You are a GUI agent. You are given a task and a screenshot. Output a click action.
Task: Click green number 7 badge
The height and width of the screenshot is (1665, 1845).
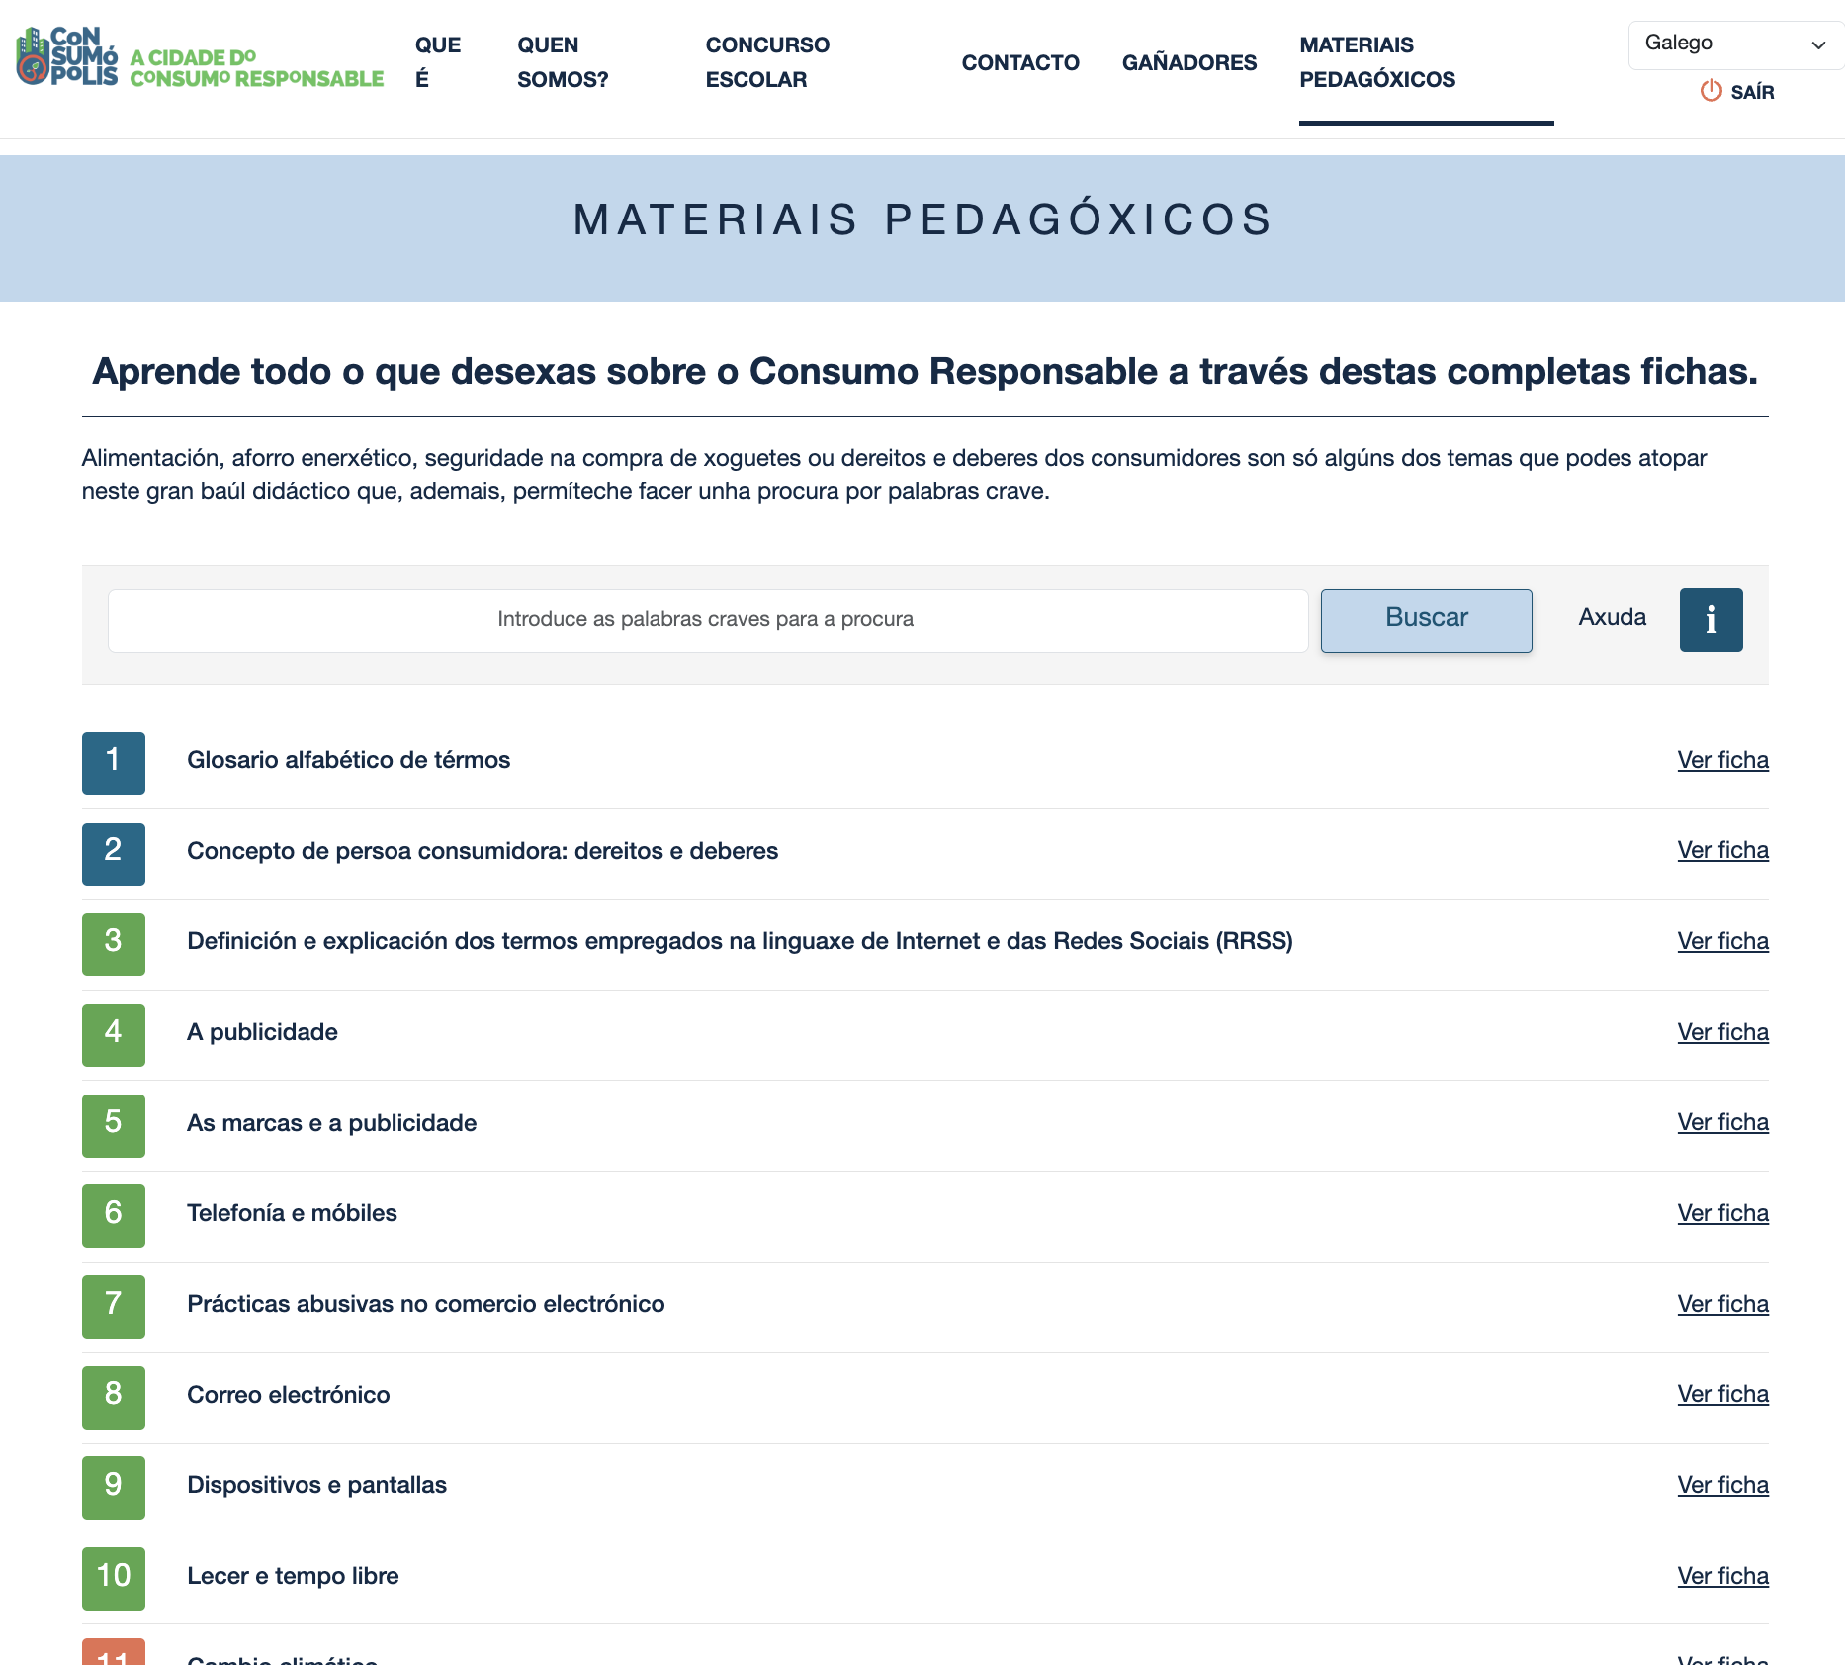(x=114, y=1306)
